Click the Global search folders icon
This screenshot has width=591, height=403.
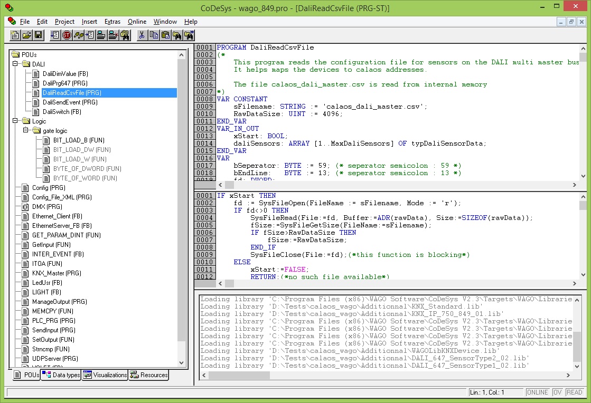125,35
